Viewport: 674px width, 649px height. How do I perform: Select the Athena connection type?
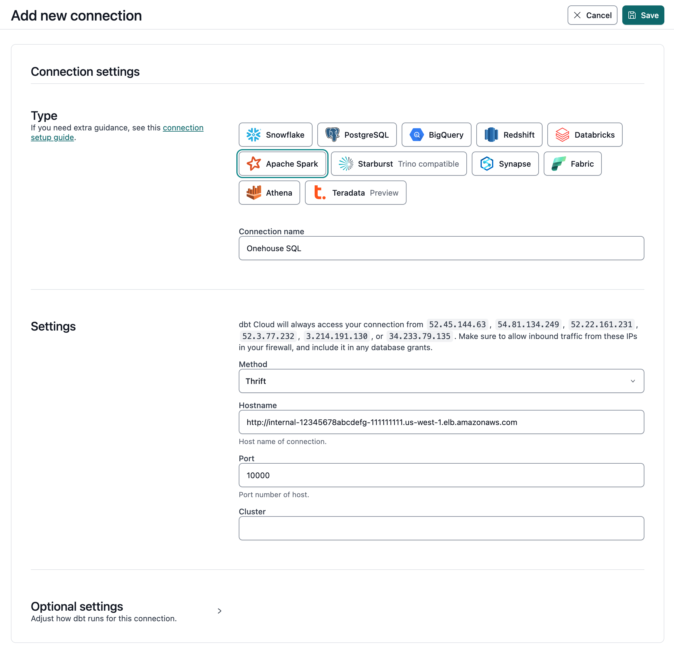269,193
